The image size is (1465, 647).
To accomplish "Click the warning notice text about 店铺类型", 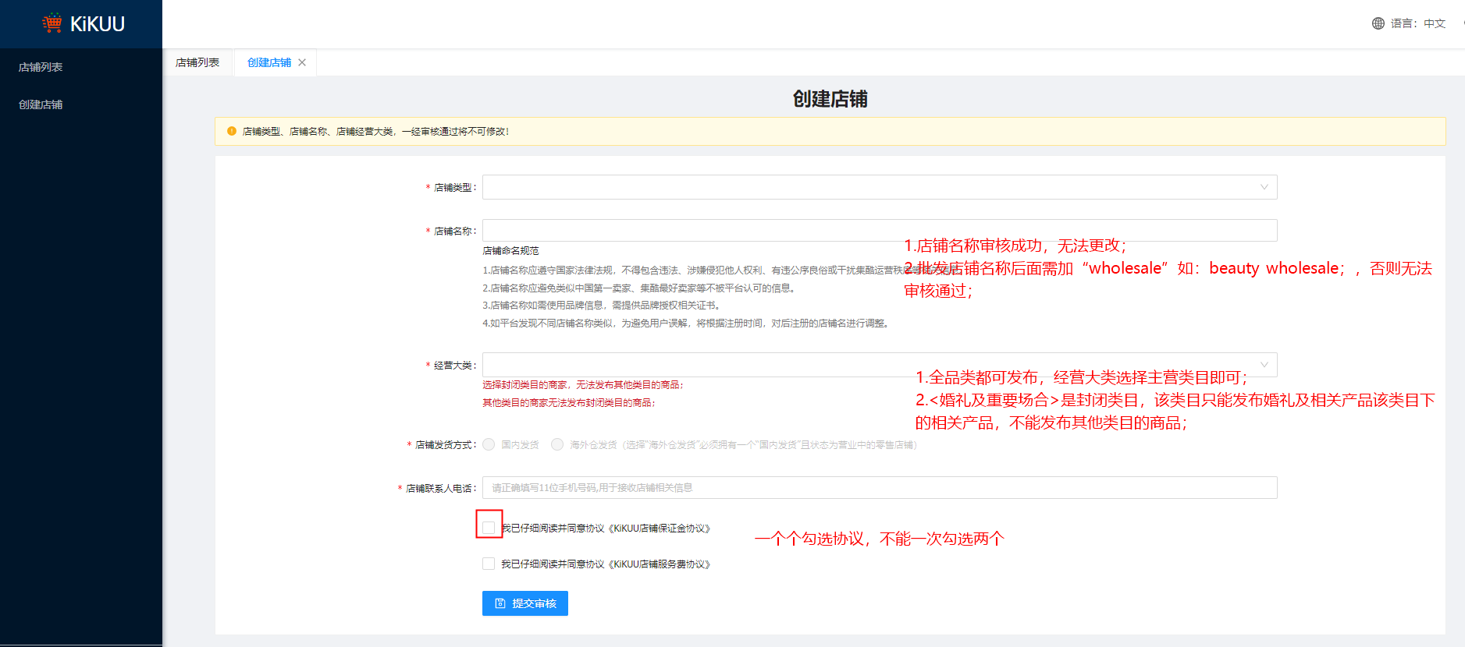I will [x=375, y=132].
